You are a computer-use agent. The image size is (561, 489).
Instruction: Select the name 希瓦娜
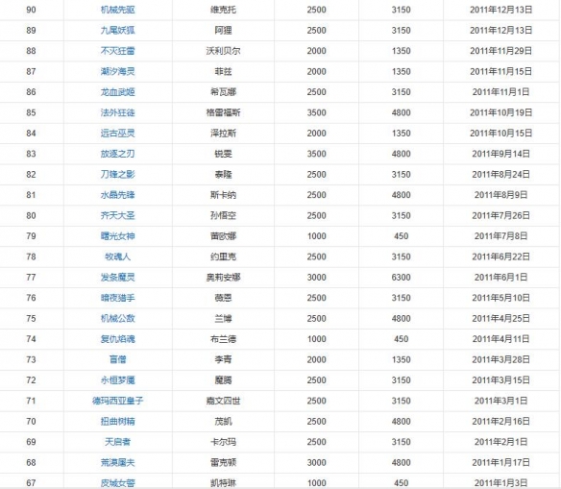pyautogui.click(x=223, y=92)
